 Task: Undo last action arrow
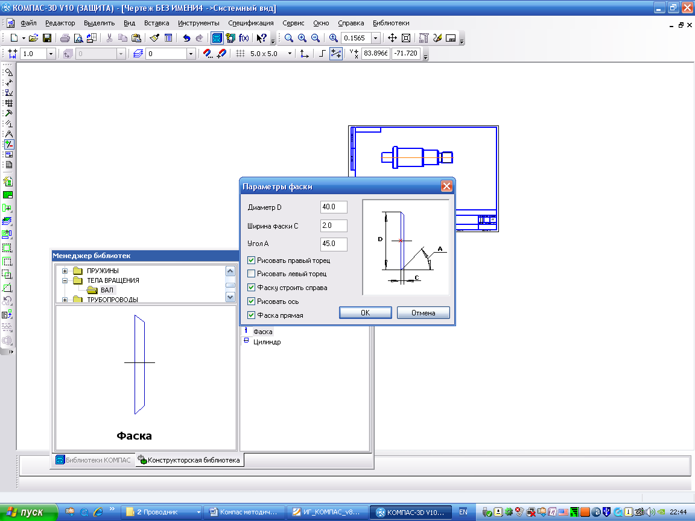pyautogui.click(x=186, y=38)
